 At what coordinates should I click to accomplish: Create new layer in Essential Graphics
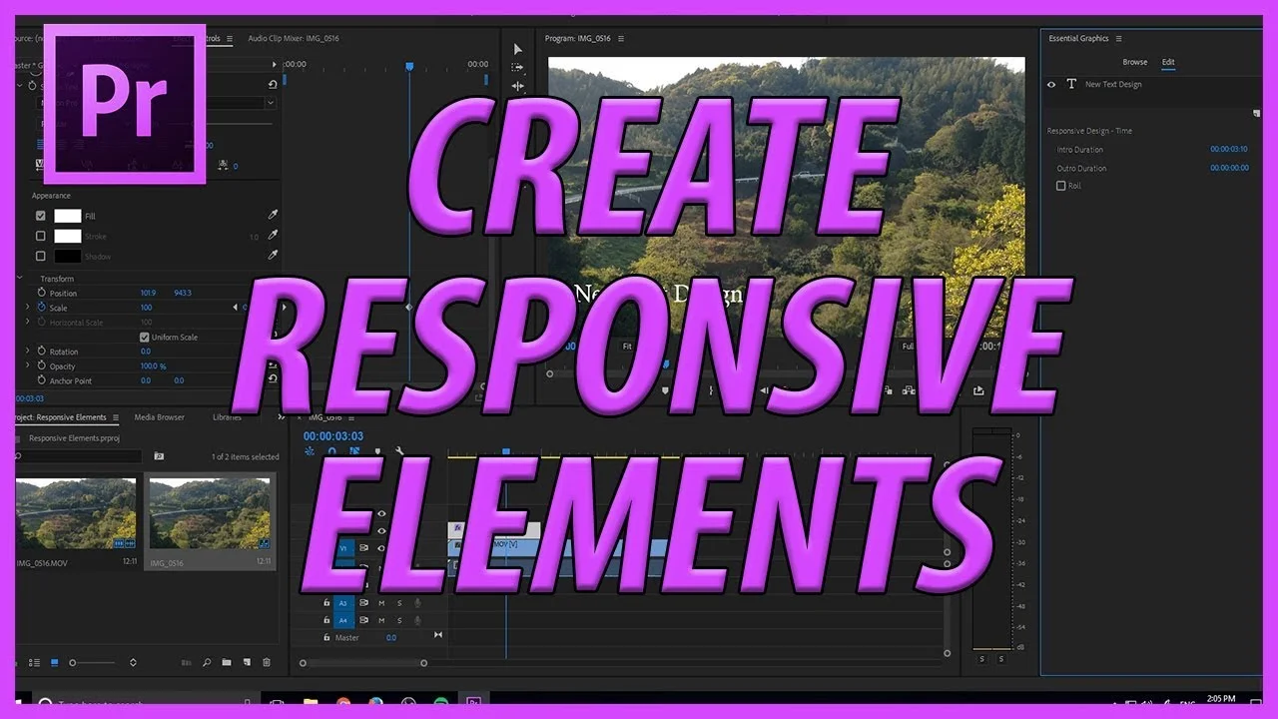click(1256, 113)
